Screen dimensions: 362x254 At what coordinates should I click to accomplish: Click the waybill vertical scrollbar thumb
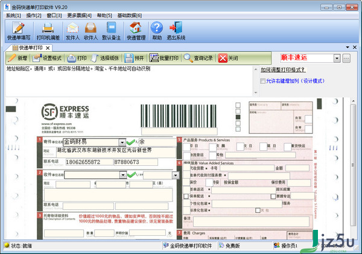(353, 165)
